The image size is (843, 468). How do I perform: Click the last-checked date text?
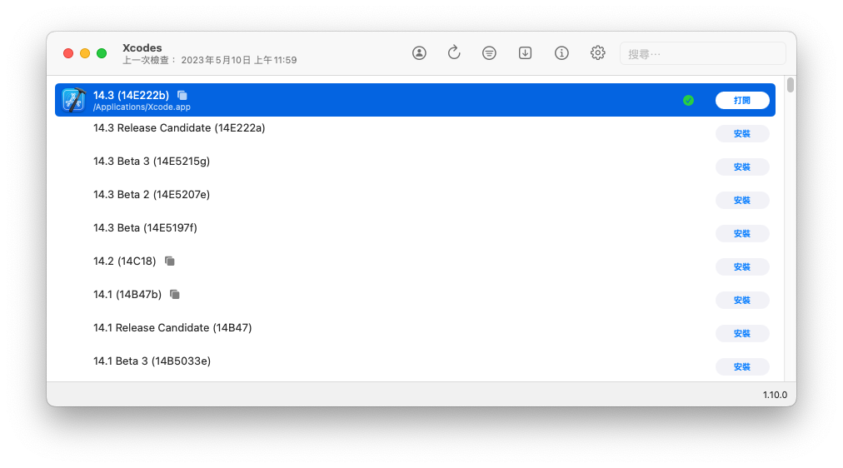(x=210, y=60)
